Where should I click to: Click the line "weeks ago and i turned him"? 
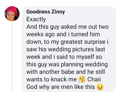63,34
